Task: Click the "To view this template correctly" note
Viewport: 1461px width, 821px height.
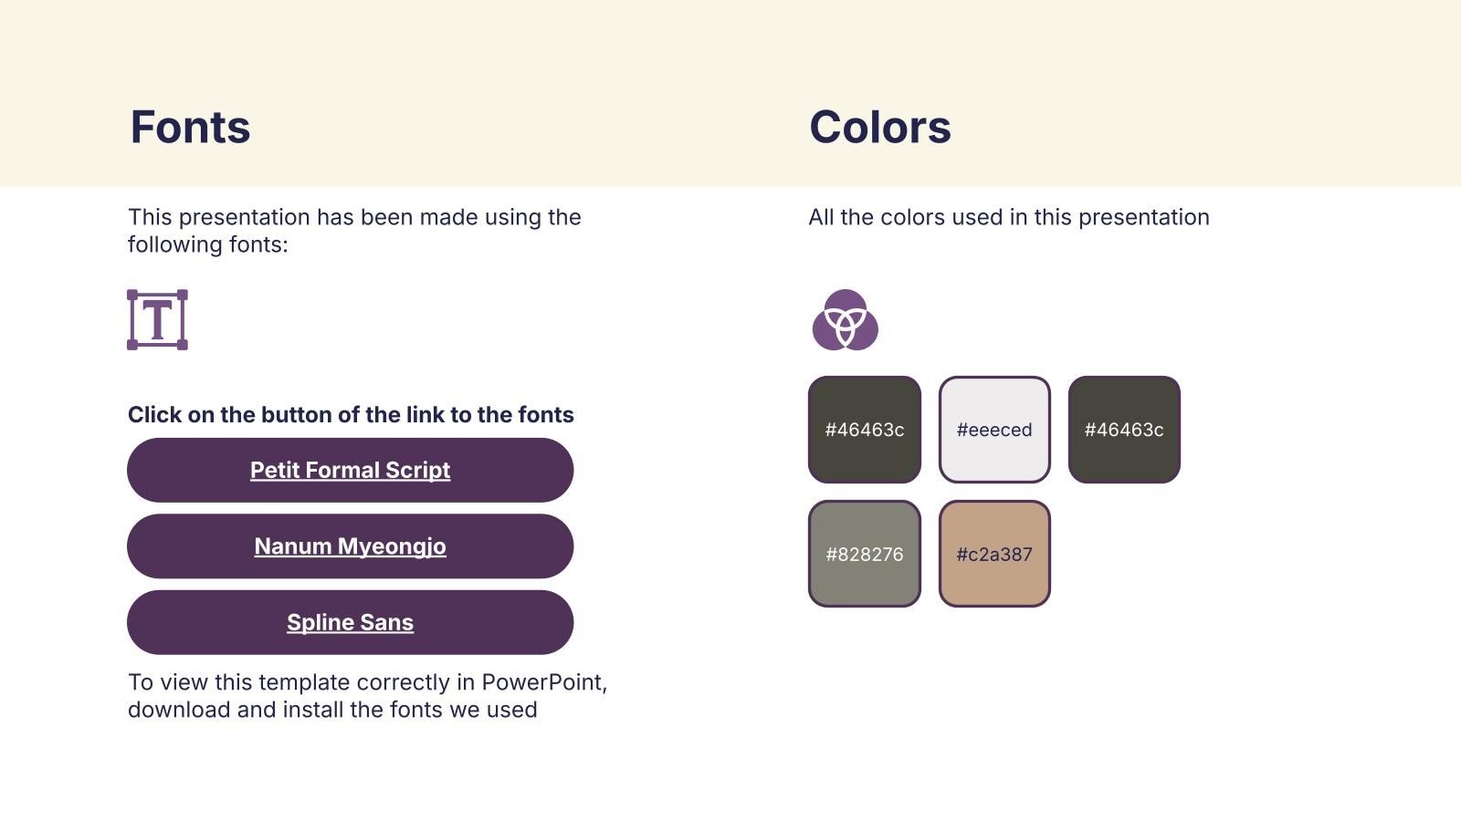Action: click(367, 682)
